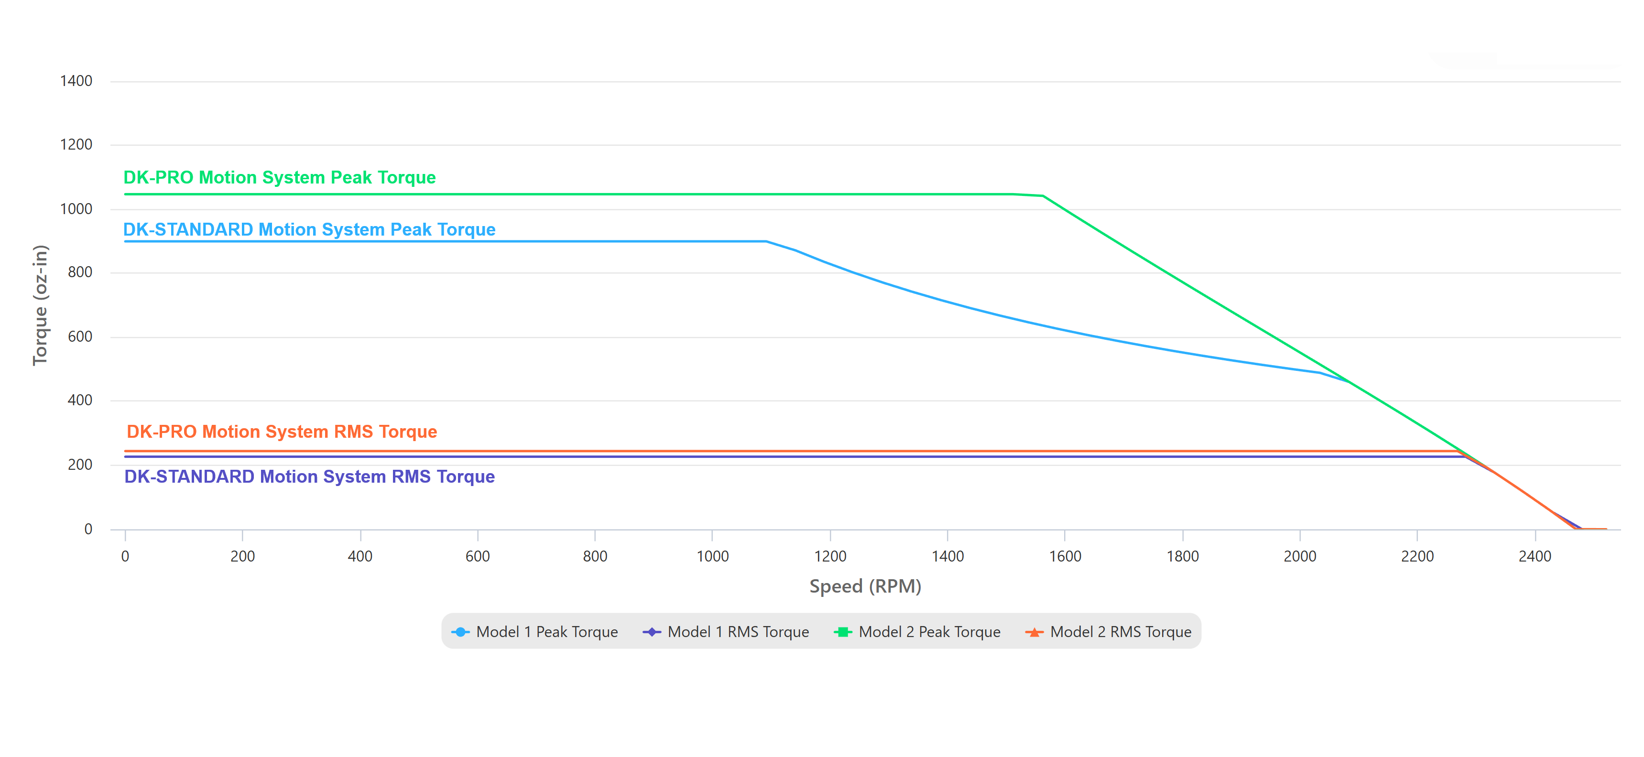Click the green square legend marker
Screen dimensions: 1644x757
tap(843, 632)
